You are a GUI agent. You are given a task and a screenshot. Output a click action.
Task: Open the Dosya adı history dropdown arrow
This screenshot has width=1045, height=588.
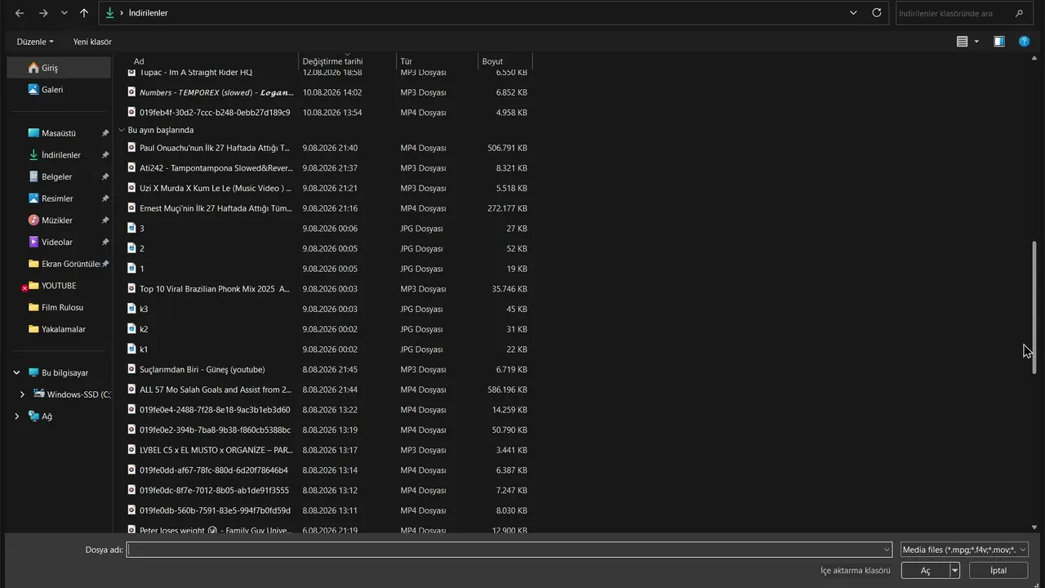coord(887,550)
